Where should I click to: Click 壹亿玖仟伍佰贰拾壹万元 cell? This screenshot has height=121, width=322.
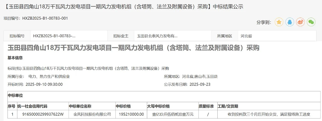[173, 114]
